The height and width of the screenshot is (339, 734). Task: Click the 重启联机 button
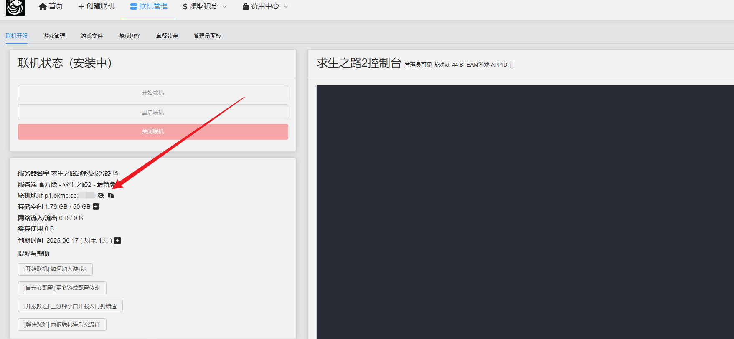coord(153,112)
